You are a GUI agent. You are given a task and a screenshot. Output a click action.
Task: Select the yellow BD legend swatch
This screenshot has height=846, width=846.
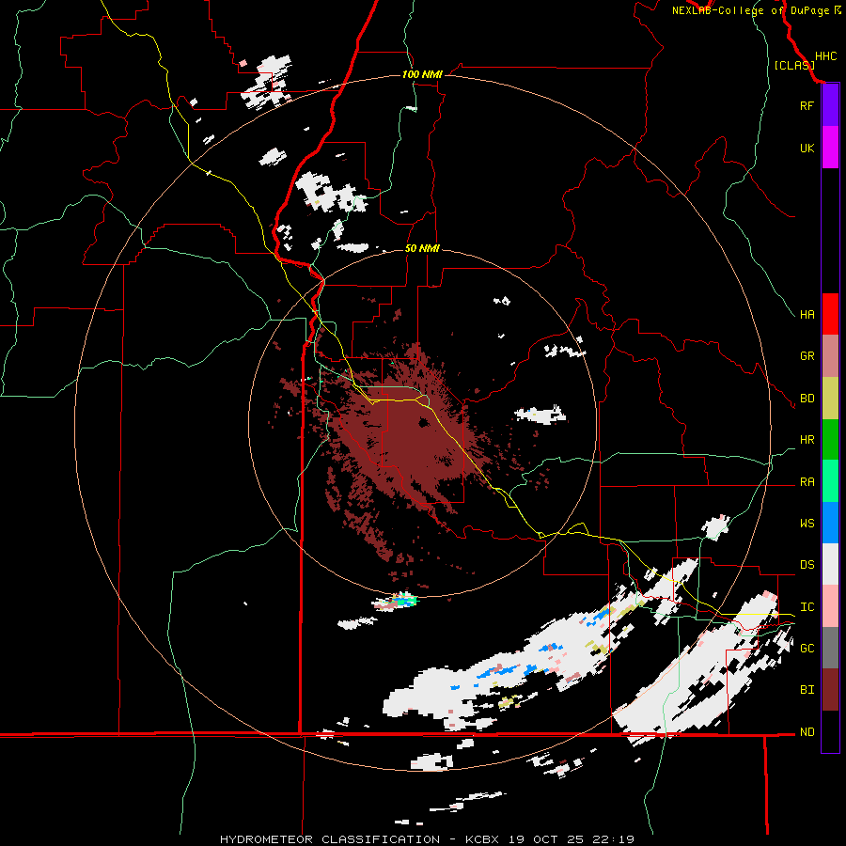(830, 398)
